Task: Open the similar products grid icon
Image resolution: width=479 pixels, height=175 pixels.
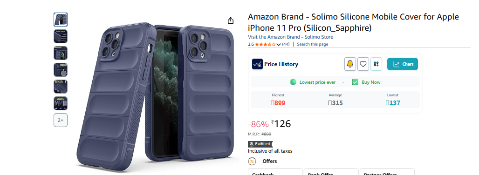Action: (376, 64)
